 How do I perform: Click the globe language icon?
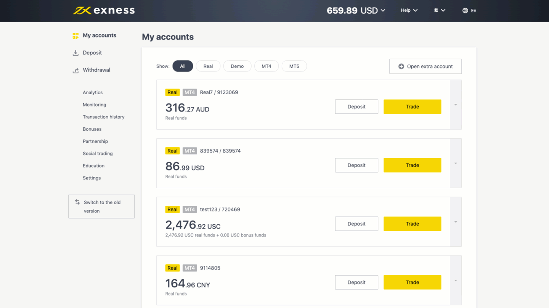tap(465, 11)
